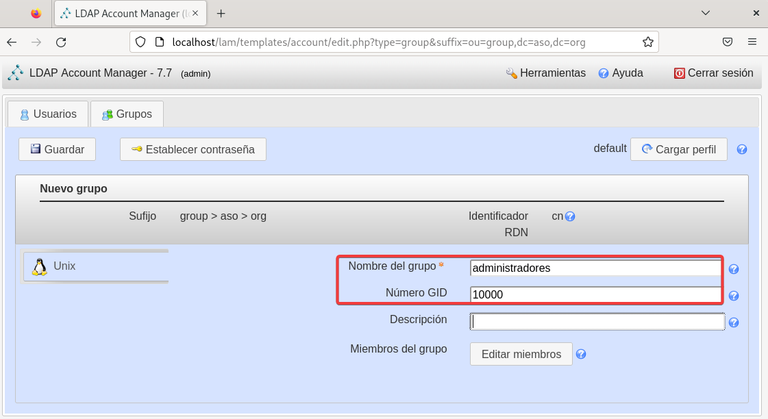Viewport: 768px width, 419px height.
Task: Click the help icon next to cn identifier
Action: tap(570, 216)
